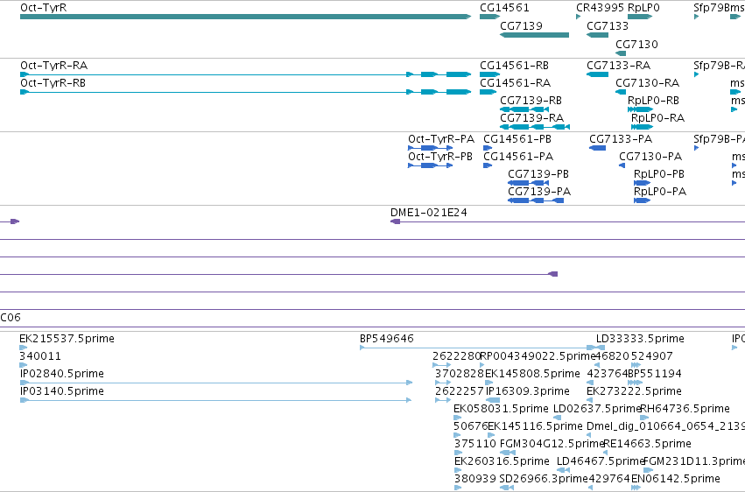The width and height of the screenshot is (745, 492).
Task: Select the CG7139-RB transcript glyph
Action: click(524, 109)
